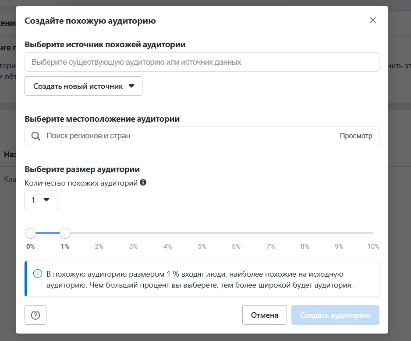This screenshot has height=341, width=411.
Task: Click the existing audience source input field
Action: [202, 62]
